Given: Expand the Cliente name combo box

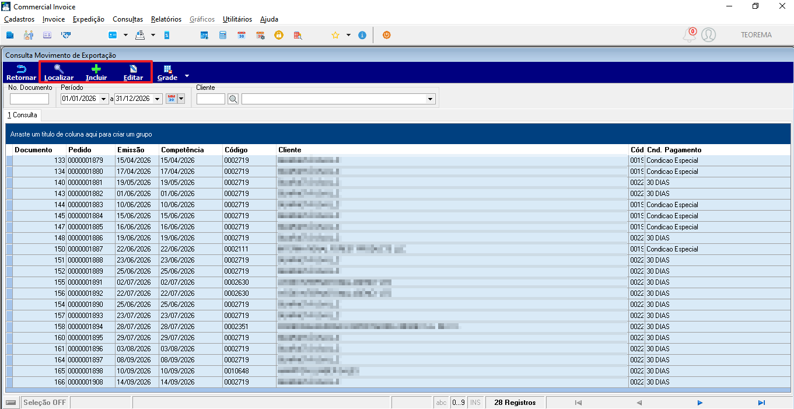Looking at the screenshot, I should pyautogui.click(x=431, y=99).
